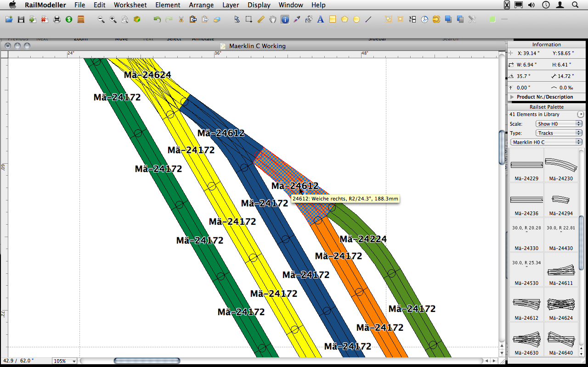Click the Save floppy disk icon
This screenshot has width=588, height=367.
coord(21,19)
